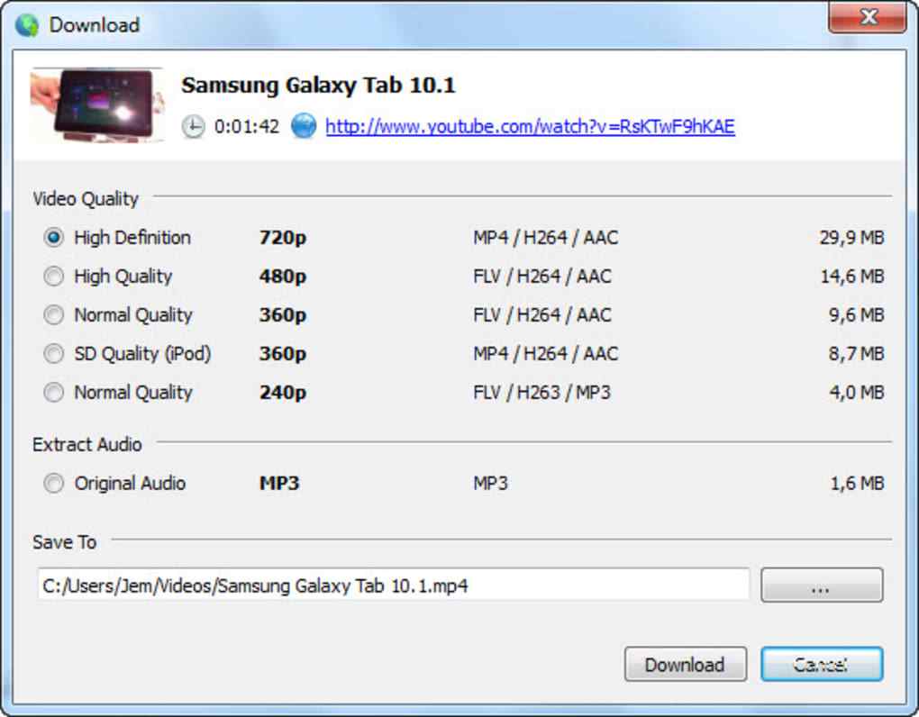
Task: Click the 'Extract Audio' section heading
Action: (x=86, y=445)
